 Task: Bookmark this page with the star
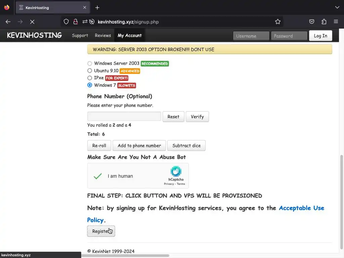click(278, 21)
